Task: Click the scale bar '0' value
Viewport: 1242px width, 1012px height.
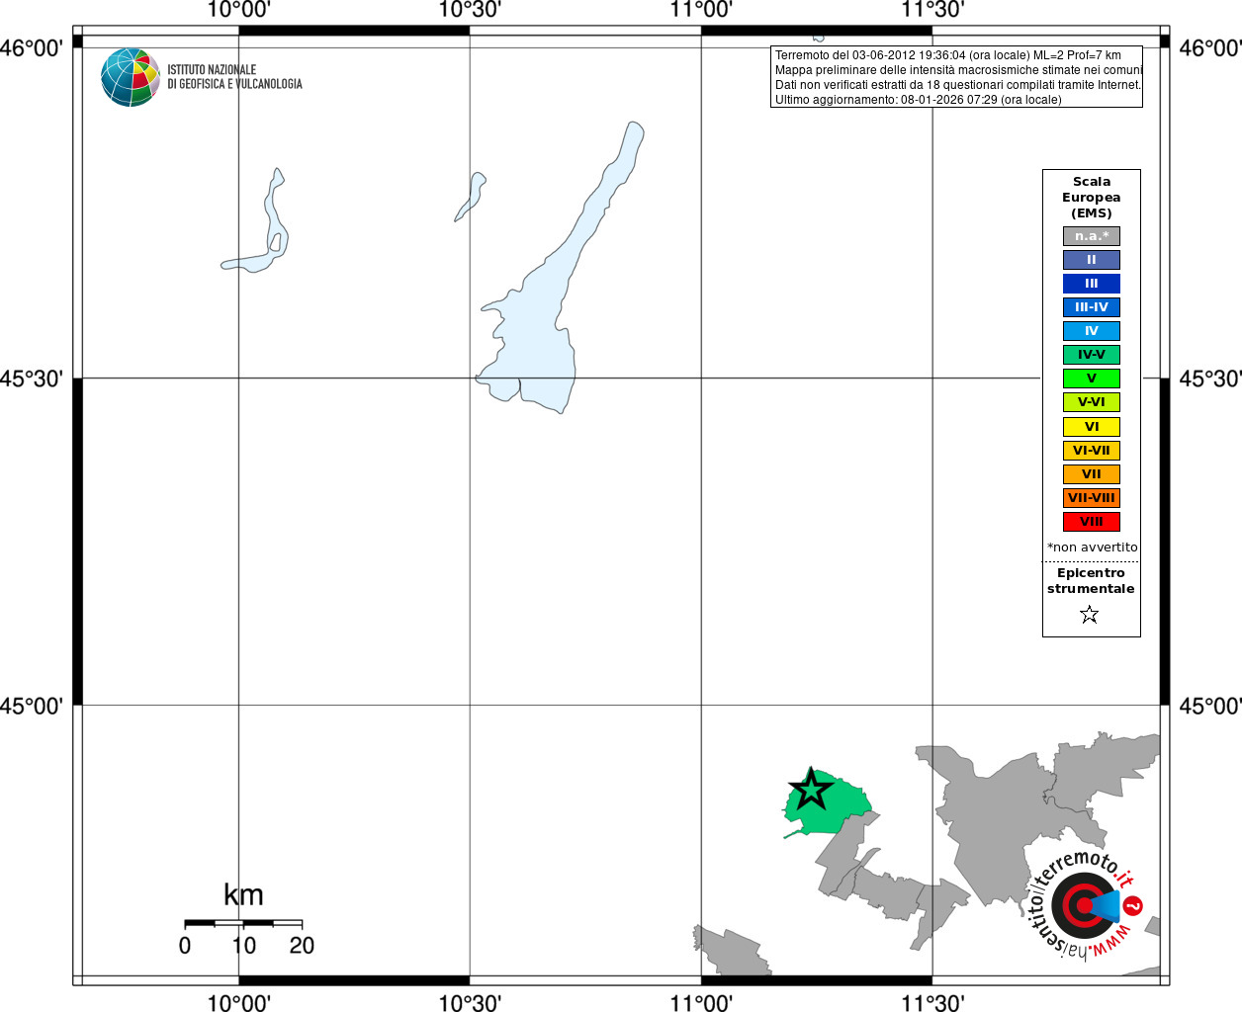Action: 185,946
